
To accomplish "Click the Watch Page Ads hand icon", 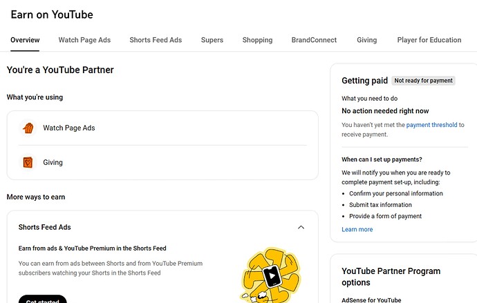I will pyautogui.click(x=28, y=128).
